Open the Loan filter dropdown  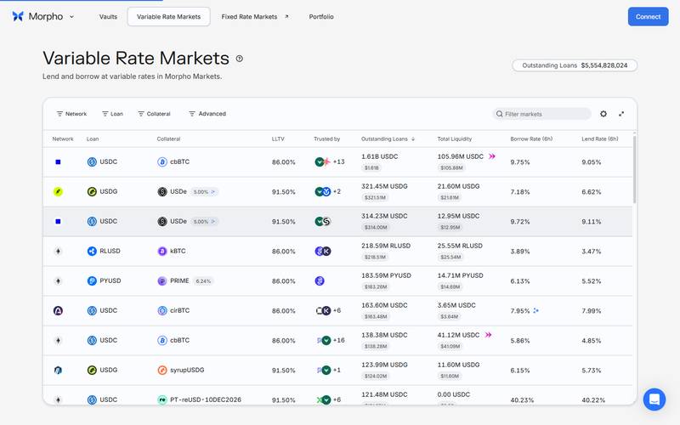[112, 114]
